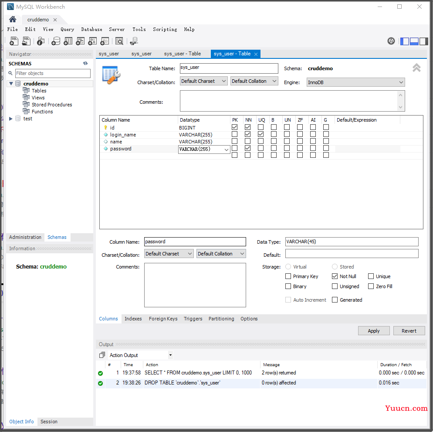Create a new view toolbar icon

point(80,41)
